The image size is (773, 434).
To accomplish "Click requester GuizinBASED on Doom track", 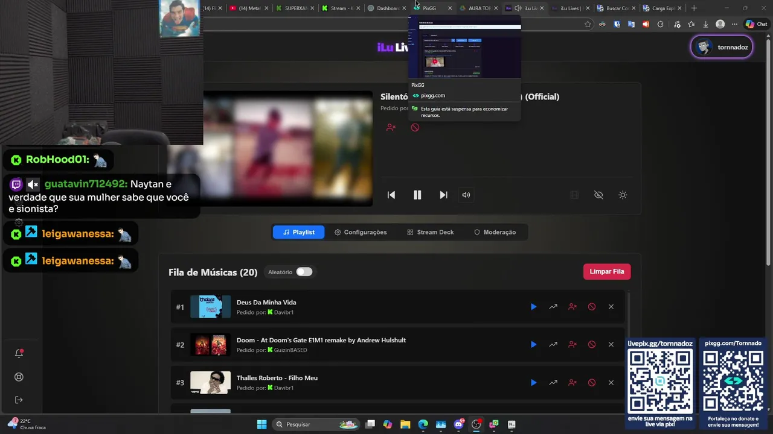I will (x=290, y=350).
